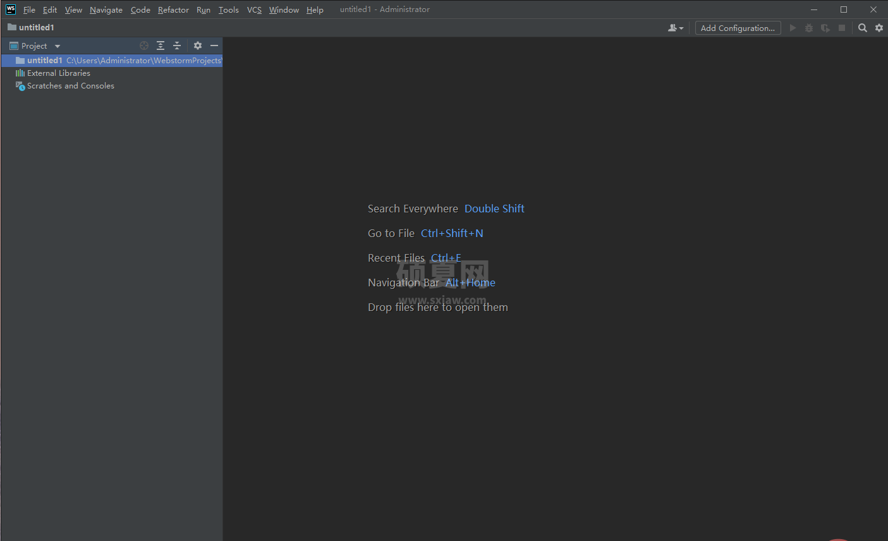This screenshot has width=888, height=541.
Task: Click the Stop square icon
Action: pos(842,28)
